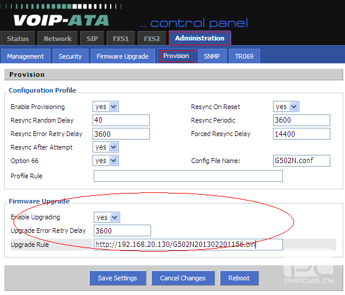345x295 pixels.
Task: Select the Administration tab
Action: [x=200, y=38]
